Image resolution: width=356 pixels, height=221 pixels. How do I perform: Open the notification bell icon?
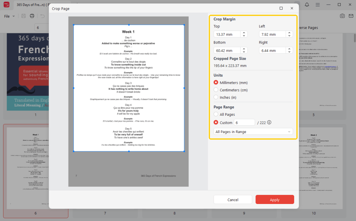click(x=307, y=5)
